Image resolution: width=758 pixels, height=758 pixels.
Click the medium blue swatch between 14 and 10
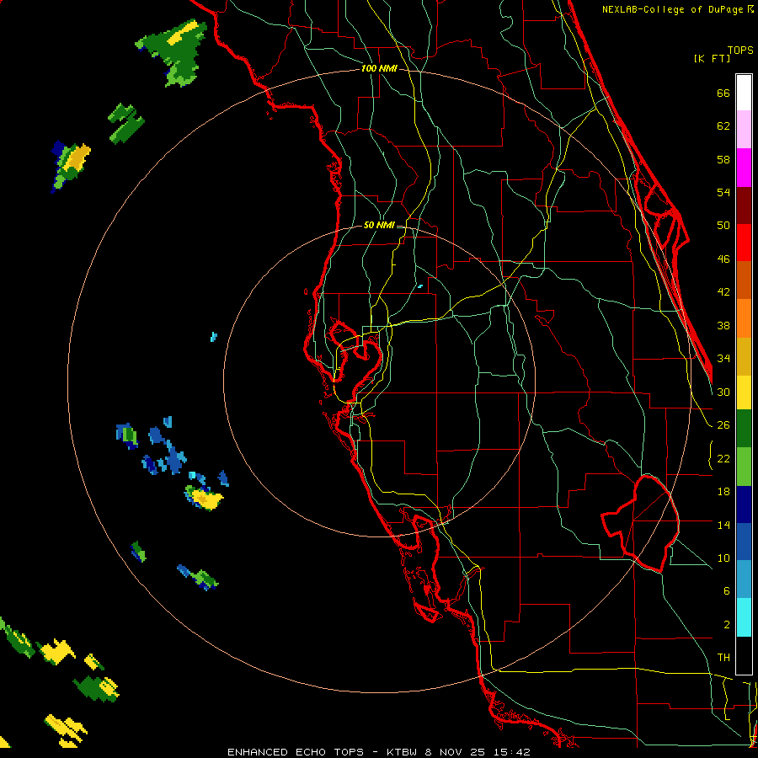(744, 542)
